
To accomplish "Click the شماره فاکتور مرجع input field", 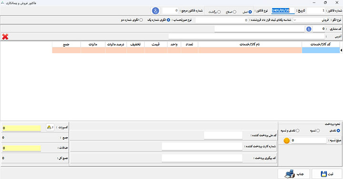I will click(x=171, y=10).
